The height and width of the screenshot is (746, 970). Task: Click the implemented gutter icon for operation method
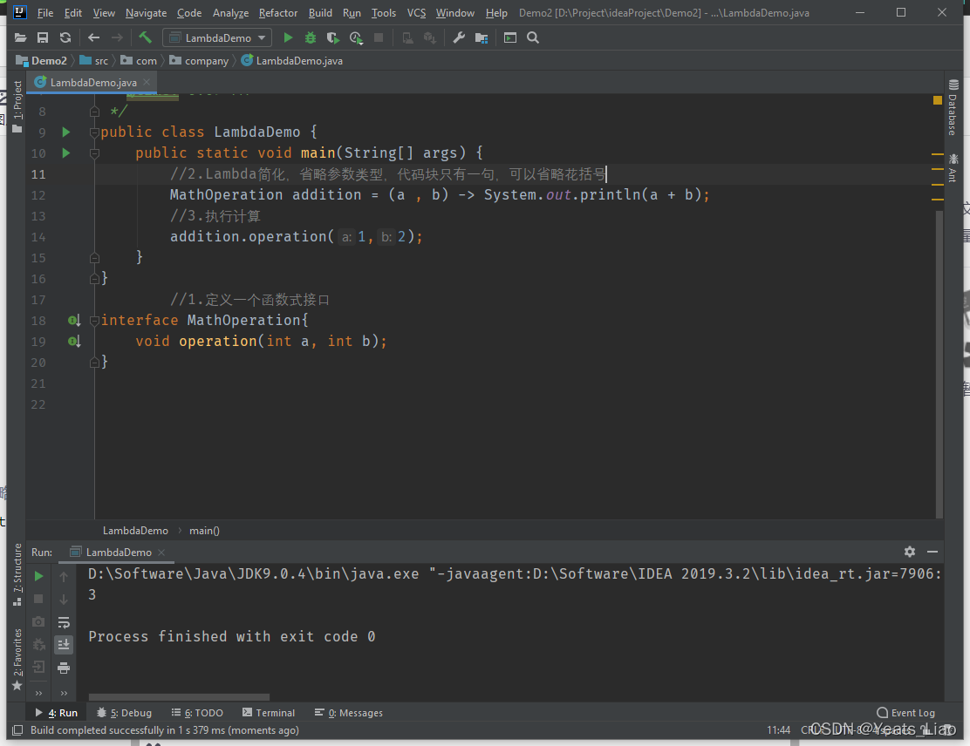click(74, 341)
